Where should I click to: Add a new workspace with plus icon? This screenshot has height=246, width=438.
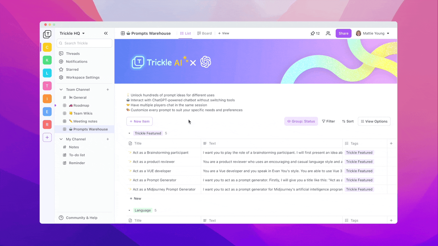47,137
